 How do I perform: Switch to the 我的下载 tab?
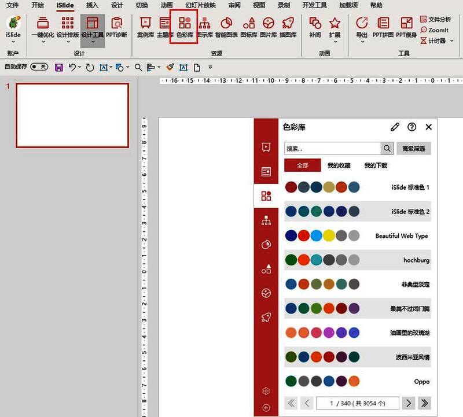tap(376, 165)
